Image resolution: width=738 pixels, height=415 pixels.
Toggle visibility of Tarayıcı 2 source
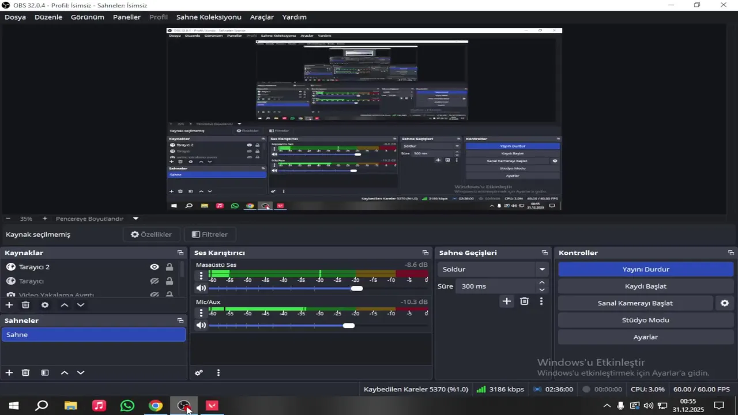(155, 267)
